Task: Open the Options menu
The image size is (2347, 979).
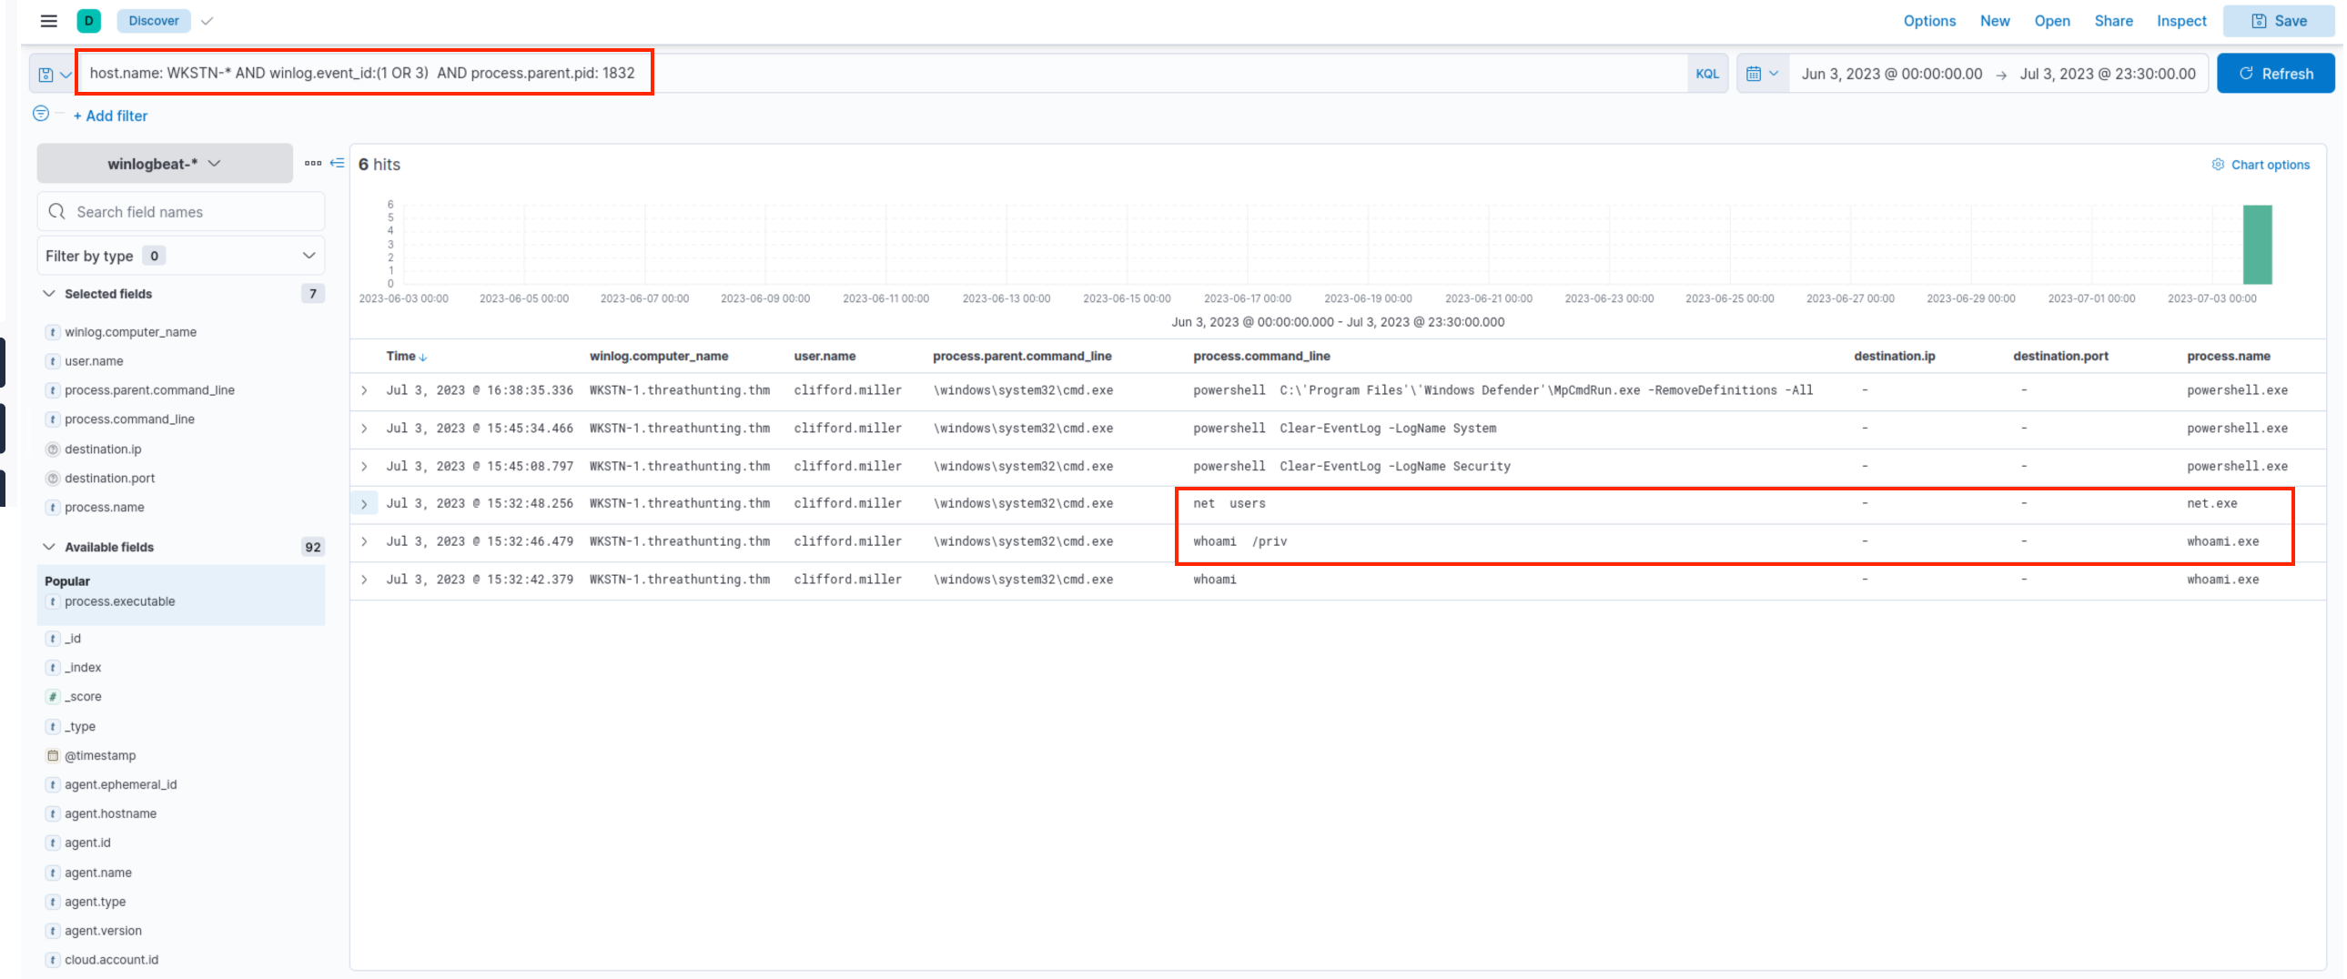Action: 1928,21
